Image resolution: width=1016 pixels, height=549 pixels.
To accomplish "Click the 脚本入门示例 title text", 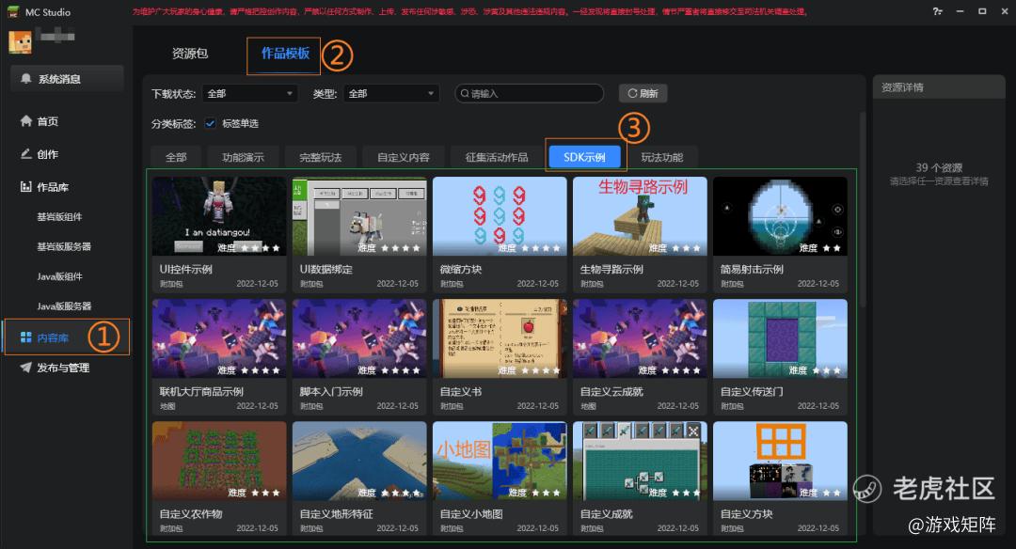I will coord(331,391).
